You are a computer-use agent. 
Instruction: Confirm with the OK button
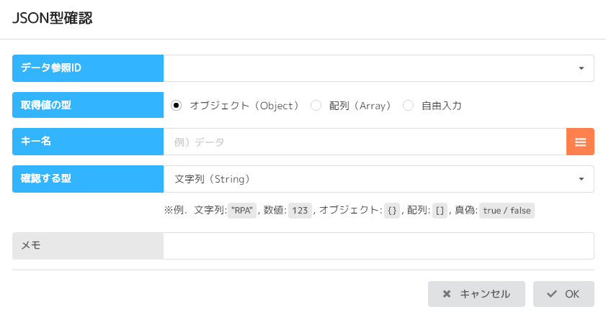point(563,294)
